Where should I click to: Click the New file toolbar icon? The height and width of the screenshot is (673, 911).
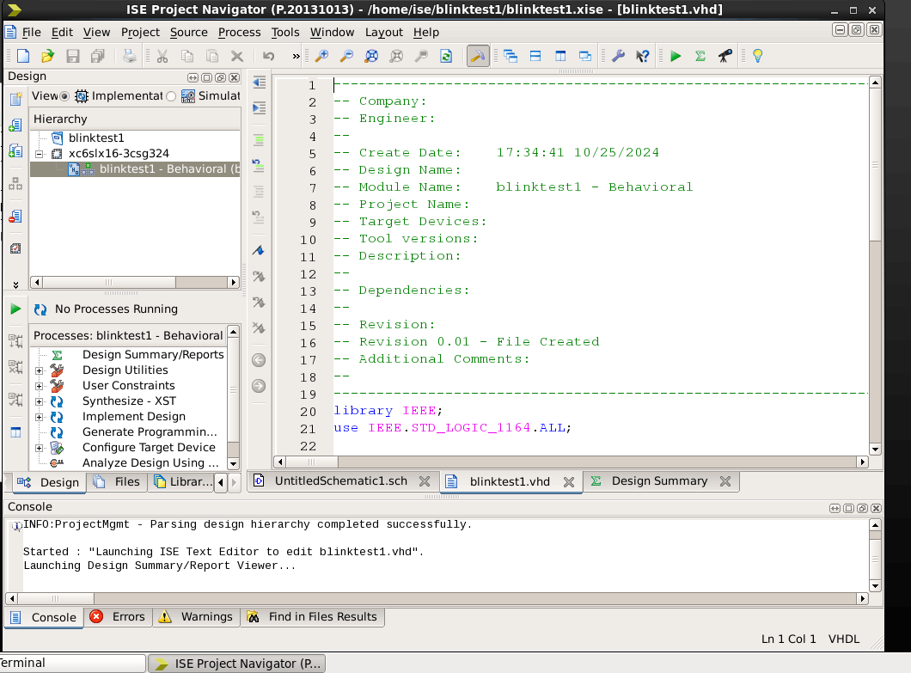[23, 56]
